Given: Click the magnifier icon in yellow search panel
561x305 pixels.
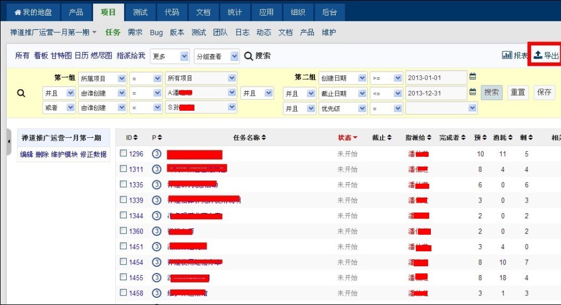Looking at the screenshot, I should coord(21,94).
